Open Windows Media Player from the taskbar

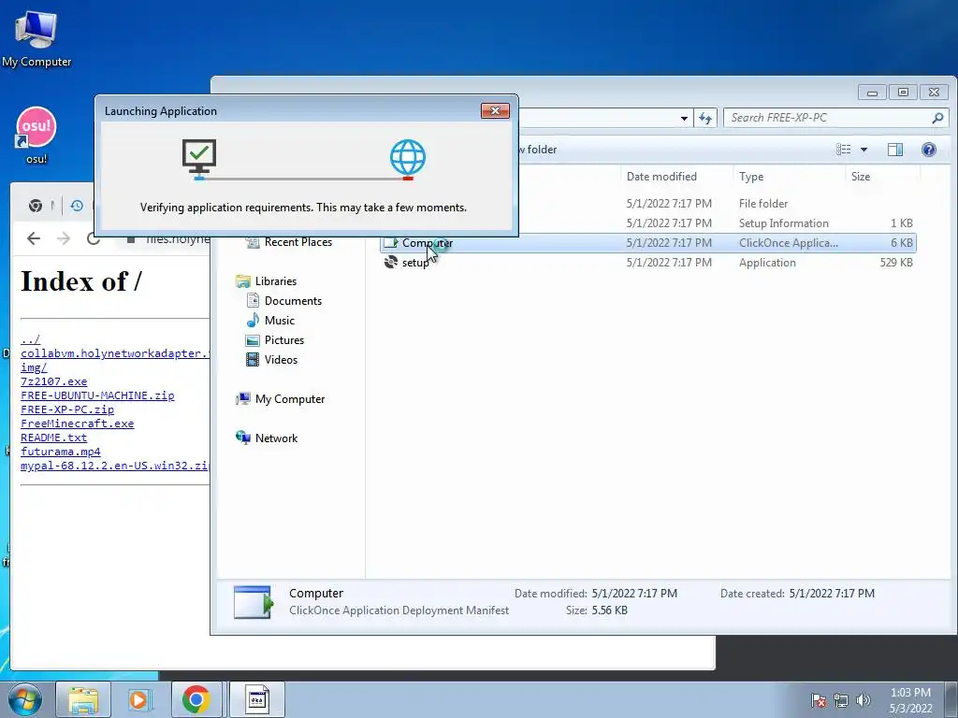click(139, 699)
